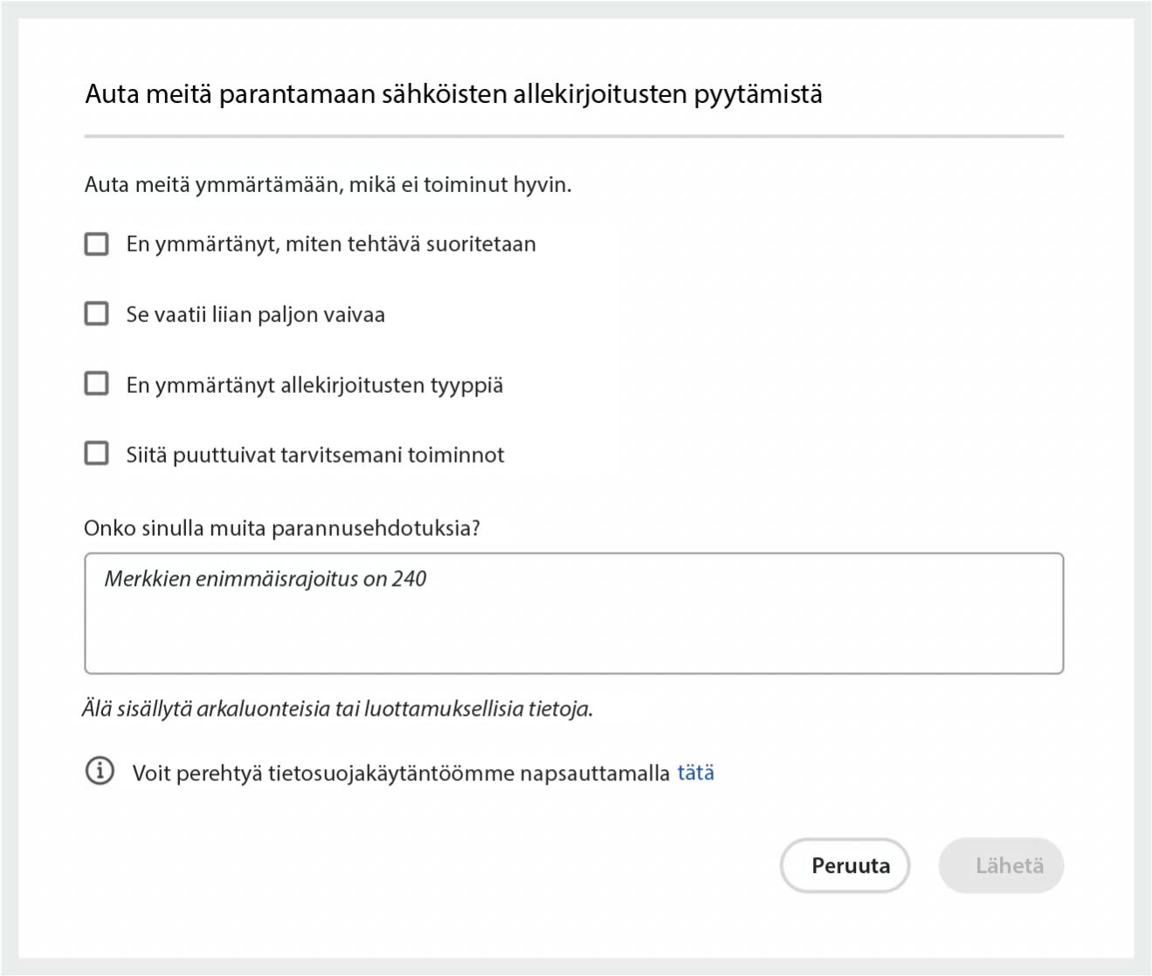Tick "En ymmärtänyt allekirjoitusten tyyppiä"
1152x976 pixels.
point(95,383)
